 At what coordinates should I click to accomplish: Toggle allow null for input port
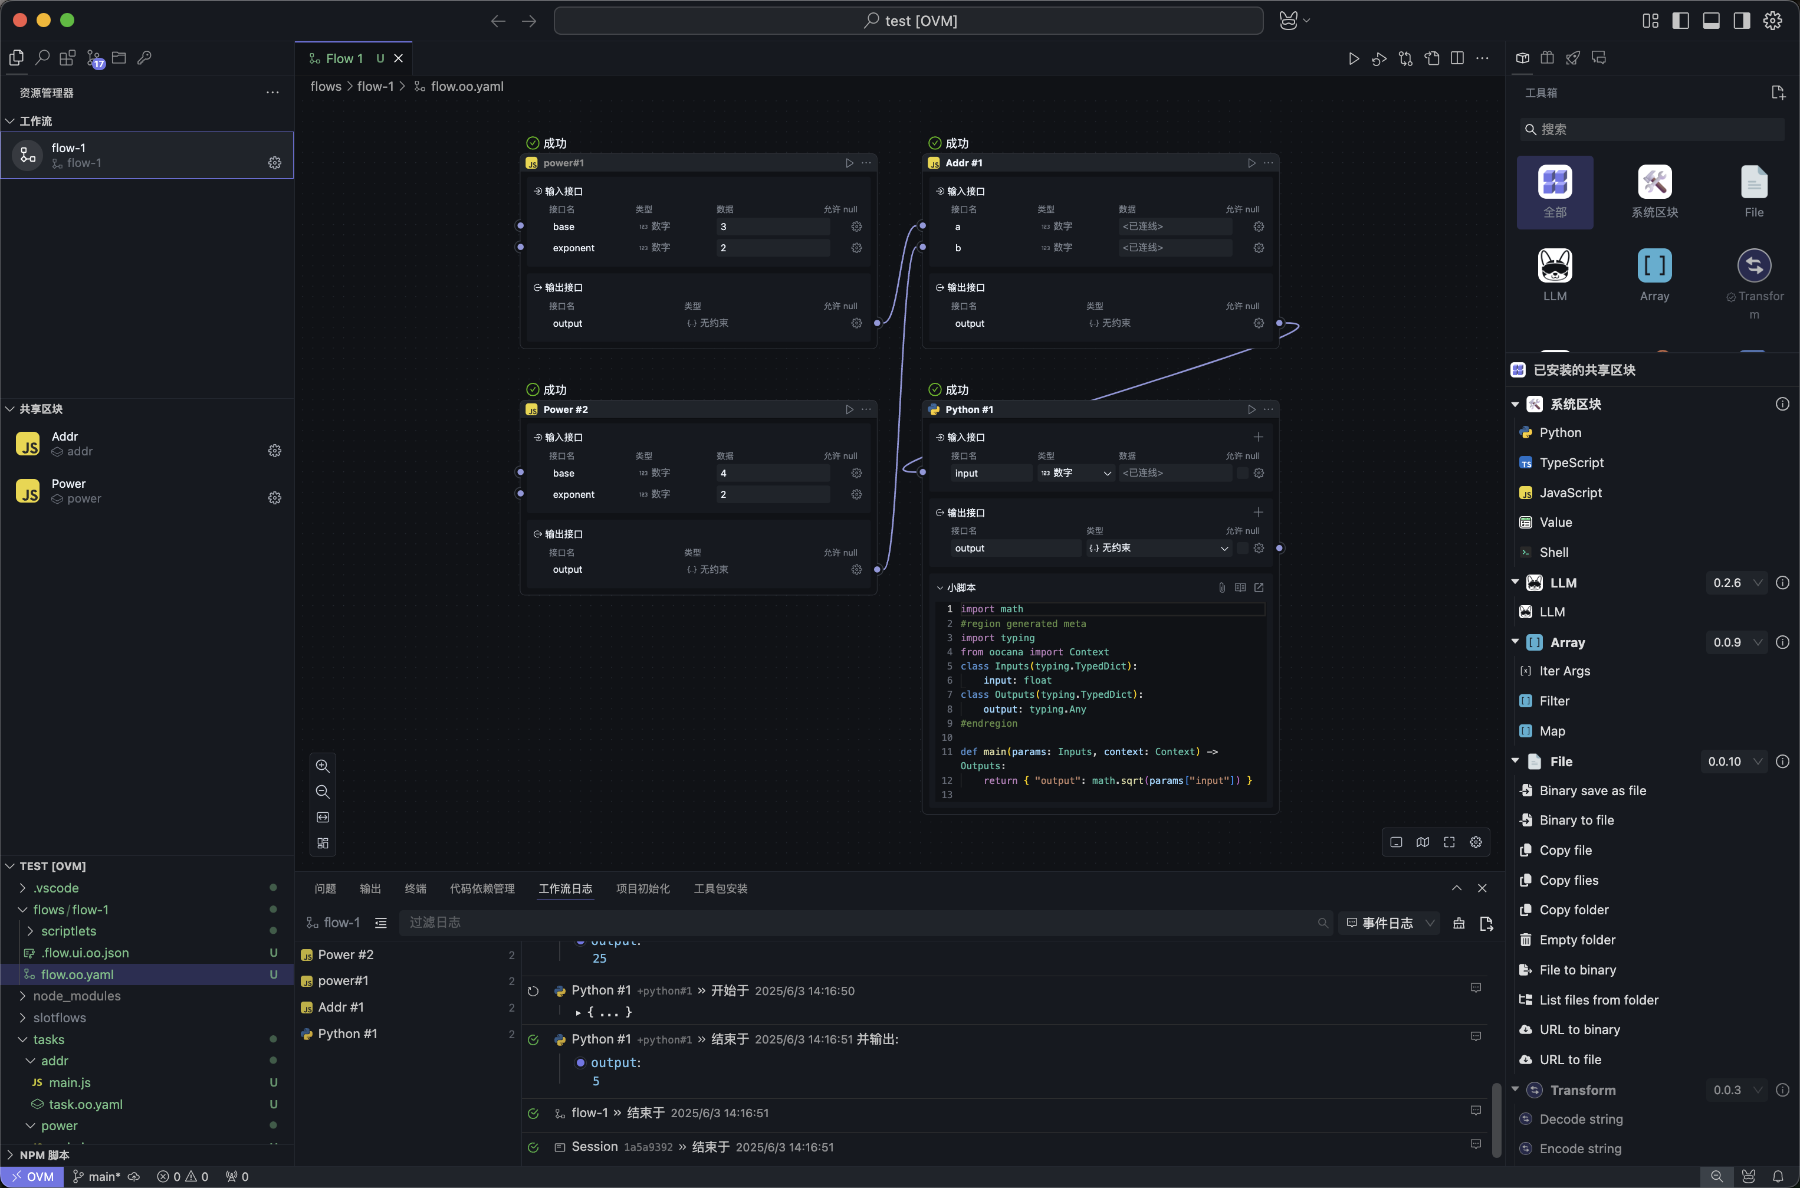[x=1243, y=472]
